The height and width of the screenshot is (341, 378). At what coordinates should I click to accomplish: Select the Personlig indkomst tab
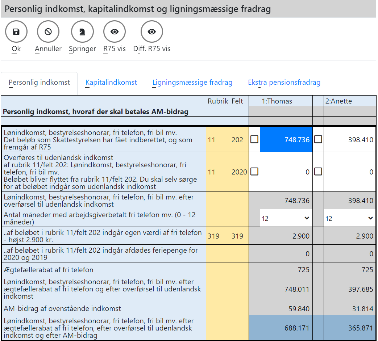coord(39,83)
